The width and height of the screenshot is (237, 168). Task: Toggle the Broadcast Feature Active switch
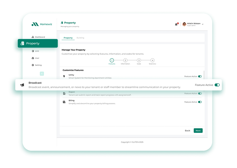click(217, 85)
